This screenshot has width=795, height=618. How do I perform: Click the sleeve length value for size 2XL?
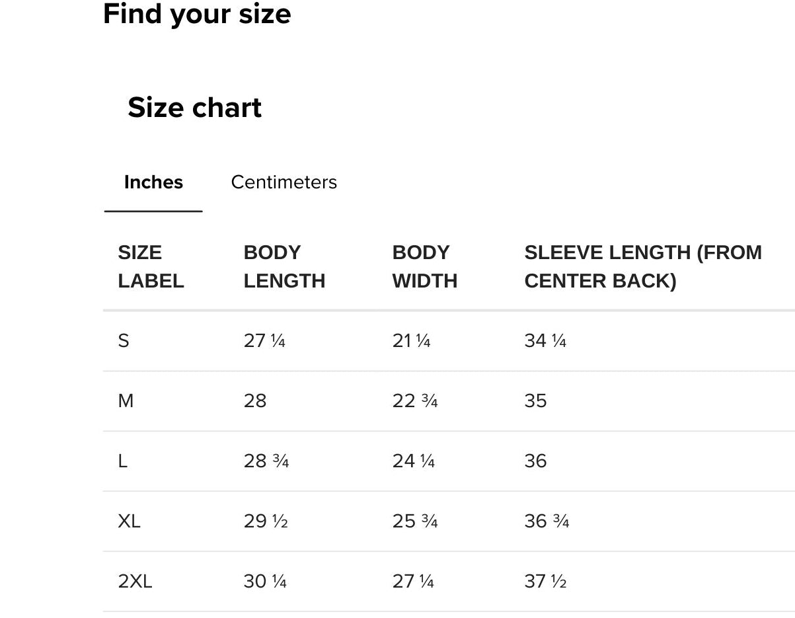click(545, 582)
